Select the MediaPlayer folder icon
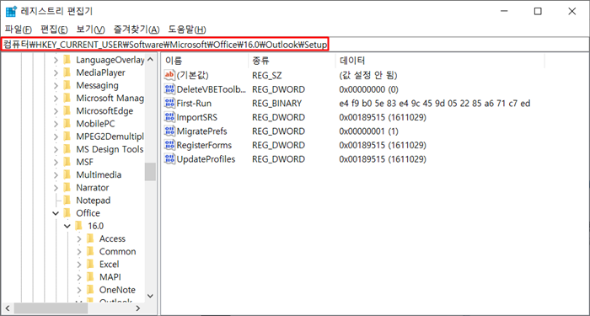Viewport: 590px width, 316px height. coord(67,72)
